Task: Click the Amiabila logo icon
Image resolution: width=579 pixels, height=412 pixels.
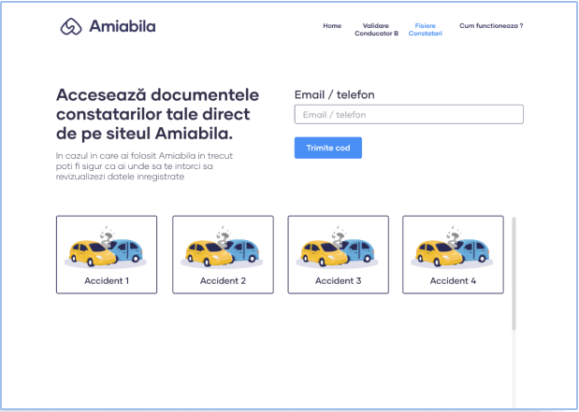Action: click(x=71, y=26)
